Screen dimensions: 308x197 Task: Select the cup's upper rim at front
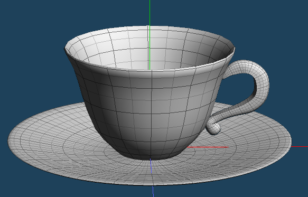pos(151,70)
